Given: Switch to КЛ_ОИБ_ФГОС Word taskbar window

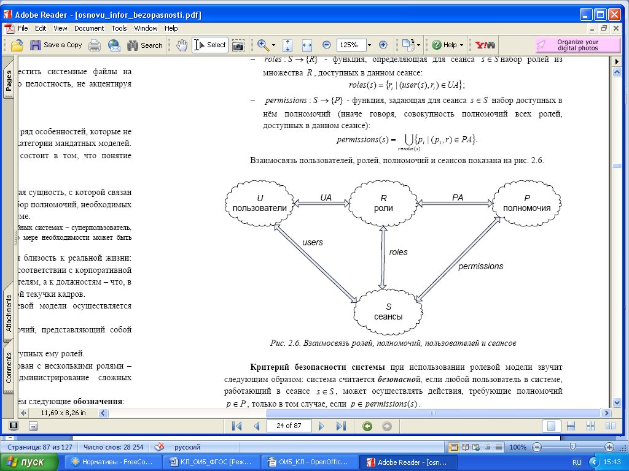Looking at the screenshot, I should tap(212, 462).
